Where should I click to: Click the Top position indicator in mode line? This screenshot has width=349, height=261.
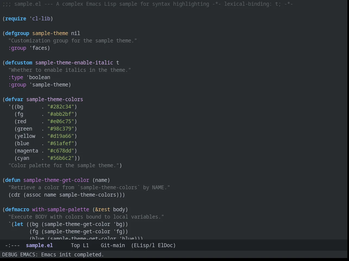click(75, 245)
